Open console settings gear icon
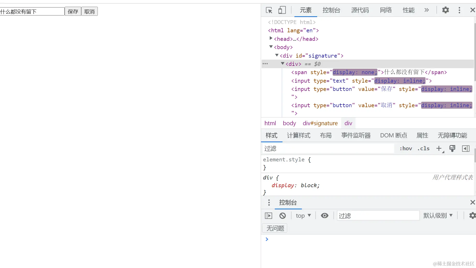 click(x=472, y=216)
